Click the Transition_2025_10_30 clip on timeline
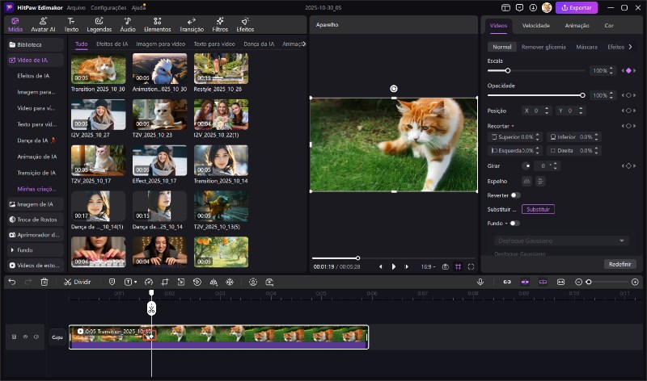647x381 pixels. pos(218,337)
